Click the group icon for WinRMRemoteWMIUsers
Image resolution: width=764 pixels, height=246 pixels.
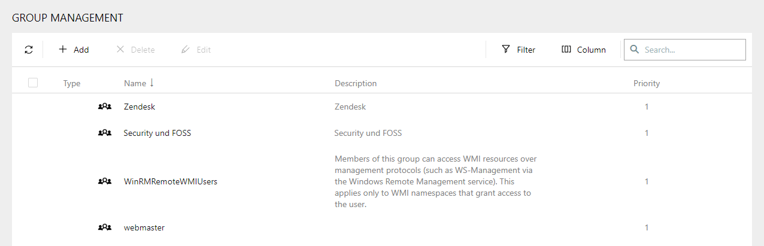click(105, 181)
